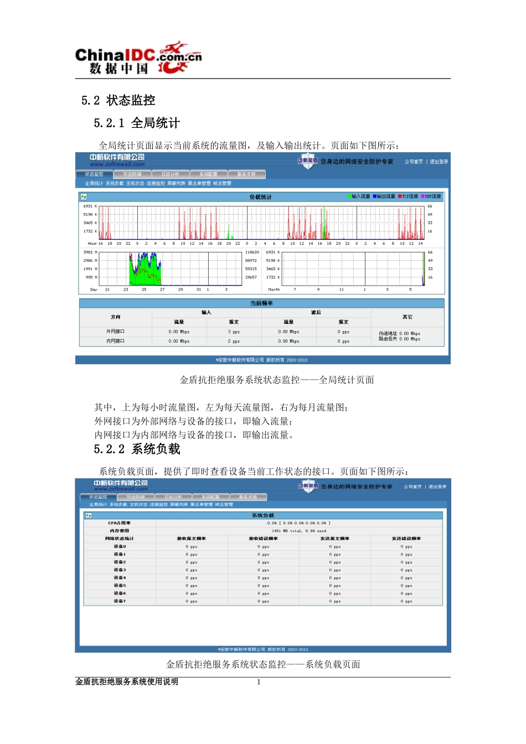Select 域名管理 submenu on 系统负载 page
Image resolution: width=526 pixels, height=744 pixels.
(x=224, y=505)
